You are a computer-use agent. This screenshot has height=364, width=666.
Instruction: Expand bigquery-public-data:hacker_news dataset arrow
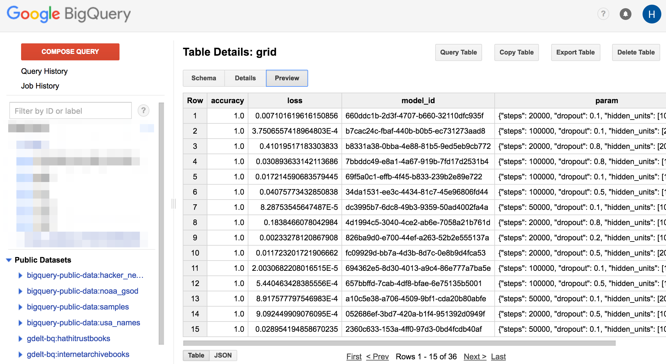[20, 275]
